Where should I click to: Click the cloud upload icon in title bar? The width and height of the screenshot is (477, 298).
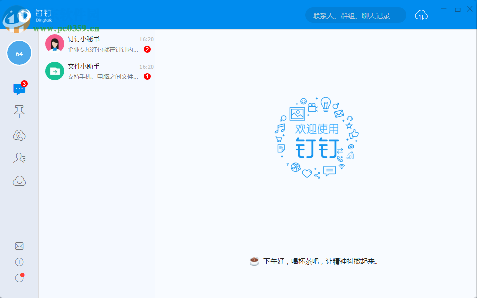(421, 15)
